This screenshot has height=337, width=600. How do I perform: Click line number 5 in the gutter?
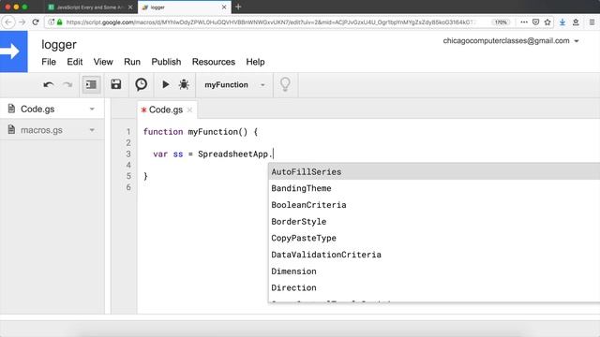pos(128,176)
